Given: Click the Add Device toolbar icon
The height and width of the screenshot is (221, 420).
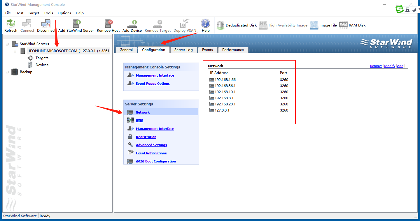Looking at the screenshot, I should coord(132,23).
